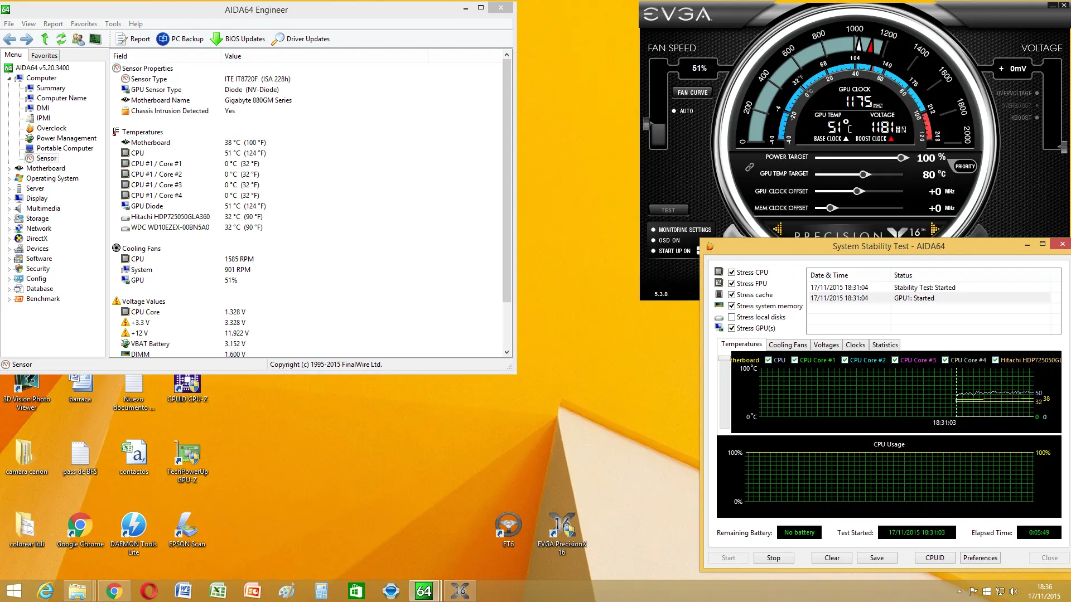Screen dimensions: 1071x602
Task: Expand the Motherboard tree node
Action: (9, 169)
